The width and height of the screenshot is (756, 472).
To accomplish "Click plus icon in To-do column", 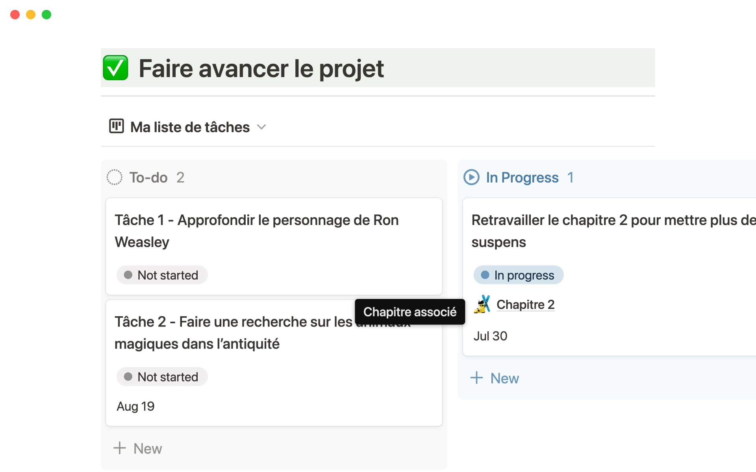I will coord(120,448).
